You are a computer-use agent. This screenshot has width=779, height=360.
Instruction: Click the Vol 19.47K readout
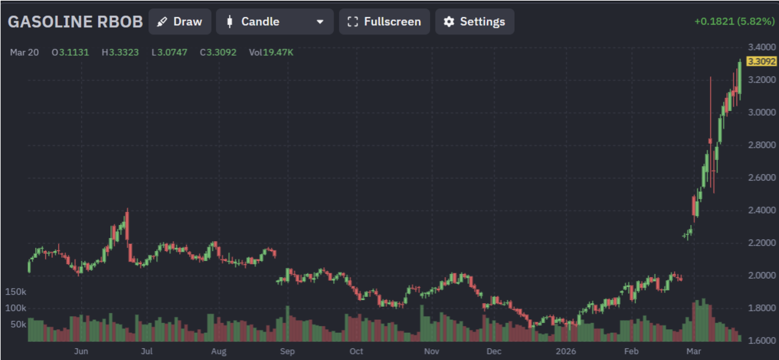click(x=271, y=52)
